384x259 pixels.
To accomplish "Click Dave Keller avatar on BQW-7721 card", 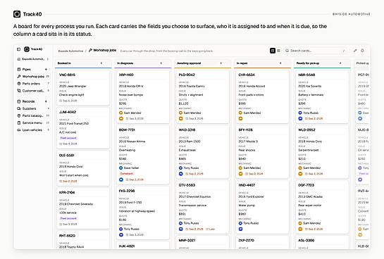I will (120, 168).
